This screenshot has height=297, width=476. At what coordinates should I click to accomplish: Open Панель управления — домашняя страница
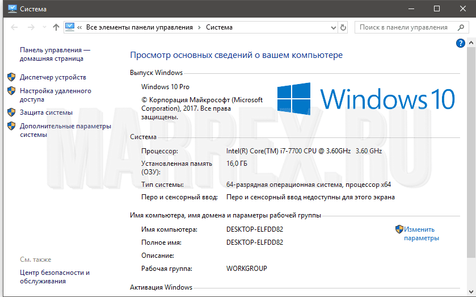click(x=55, y=54)
